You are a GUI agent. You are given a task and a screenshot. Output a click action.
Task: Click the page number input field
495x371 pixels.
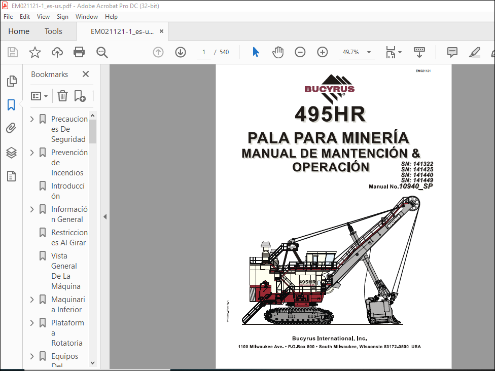(x=203, y=52)
